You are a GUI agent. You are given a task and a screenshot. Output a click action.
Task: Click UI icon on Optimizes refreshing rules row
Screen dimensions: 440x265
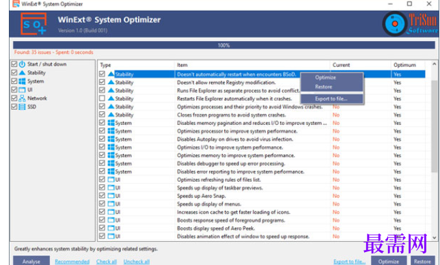point(111,180)
